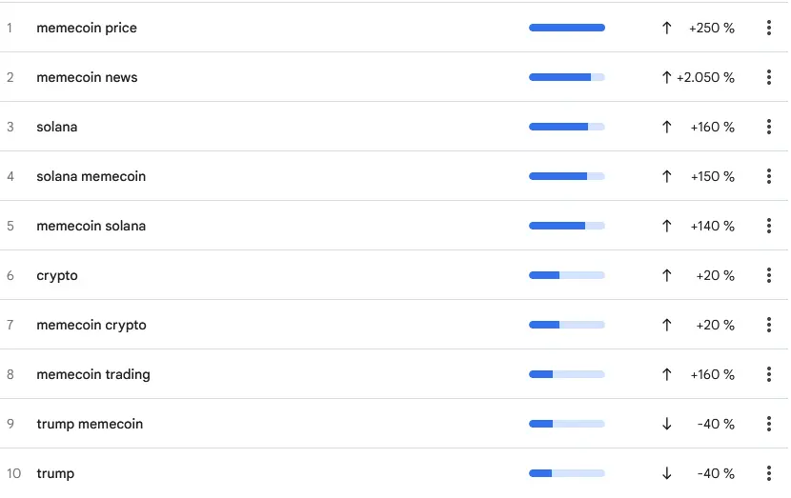Open the memecoin news related query

coord(87,77)
